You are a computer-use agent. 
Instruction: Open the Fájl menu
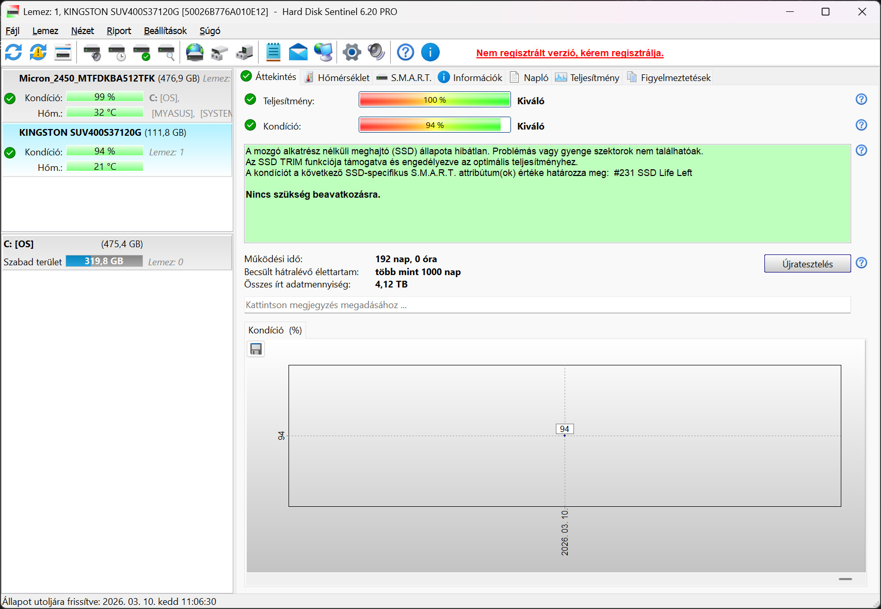pos(12,31)
